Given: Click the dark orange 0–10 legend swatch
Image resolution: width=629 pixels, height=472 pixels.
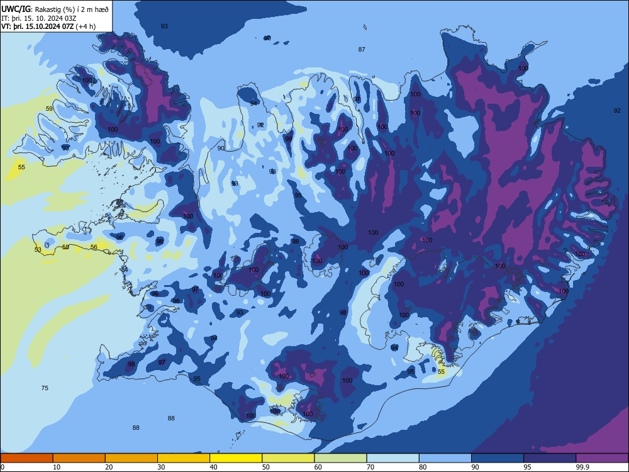Looking at the screenshot, I should click(27, 458).
